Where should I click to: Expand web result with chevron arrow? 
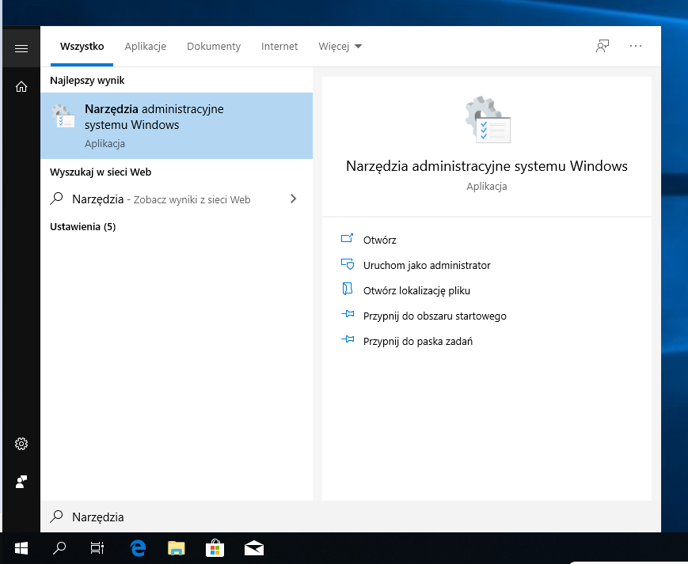click(x=293, y=199)
